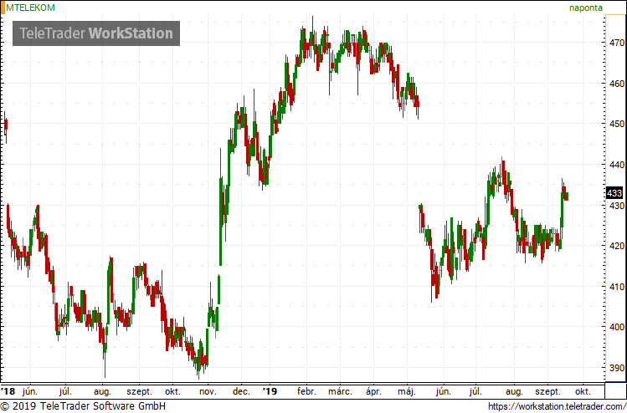Click the 390 price axis label
627x413 pixels.
click(616, 368)
